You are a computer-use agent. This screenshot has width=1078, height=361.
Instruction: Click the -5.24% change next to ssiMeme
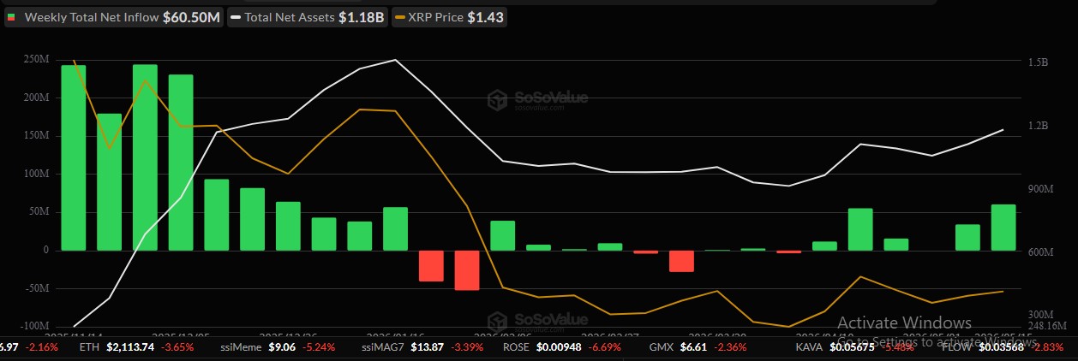[x=318, y=347]
